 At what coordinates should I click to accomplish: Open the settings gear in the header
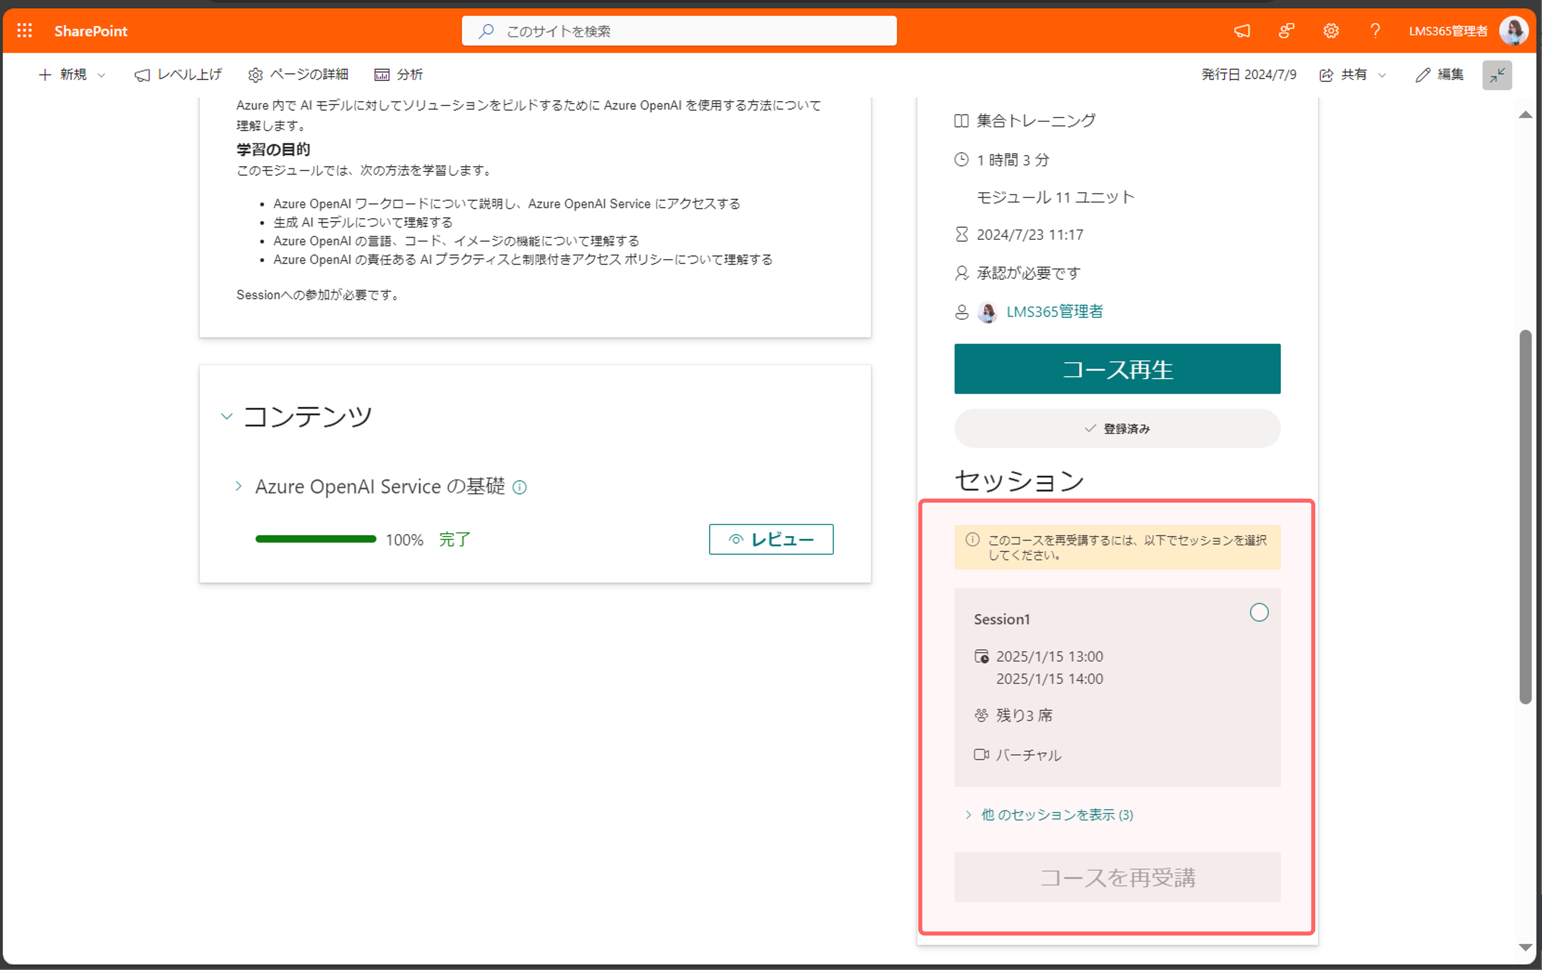click(1331, 31)
